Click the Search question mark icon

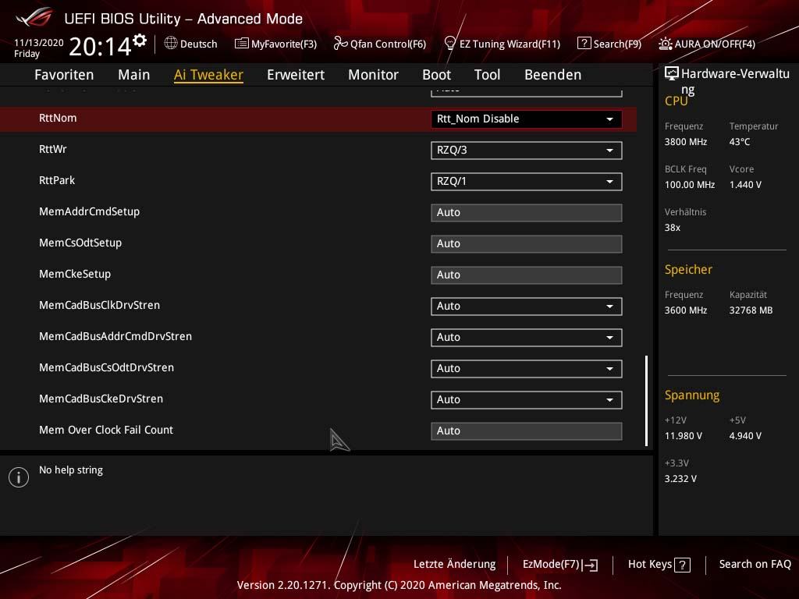pyautogui.click(x=584, y=44)
